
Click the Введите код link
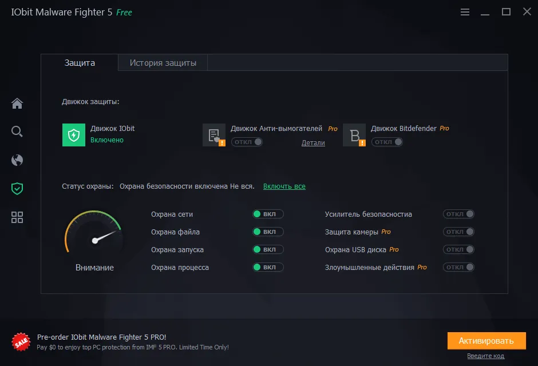point(486,356)
